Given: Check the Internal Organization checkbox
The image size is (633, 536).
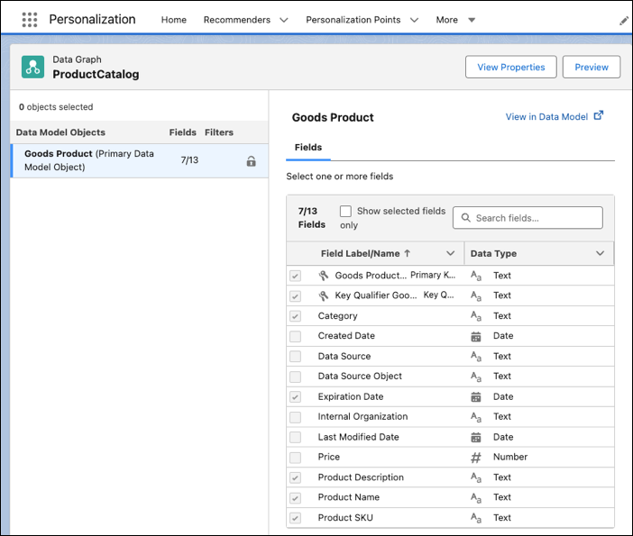Looking at the screenshot, I should click(295, 417).
